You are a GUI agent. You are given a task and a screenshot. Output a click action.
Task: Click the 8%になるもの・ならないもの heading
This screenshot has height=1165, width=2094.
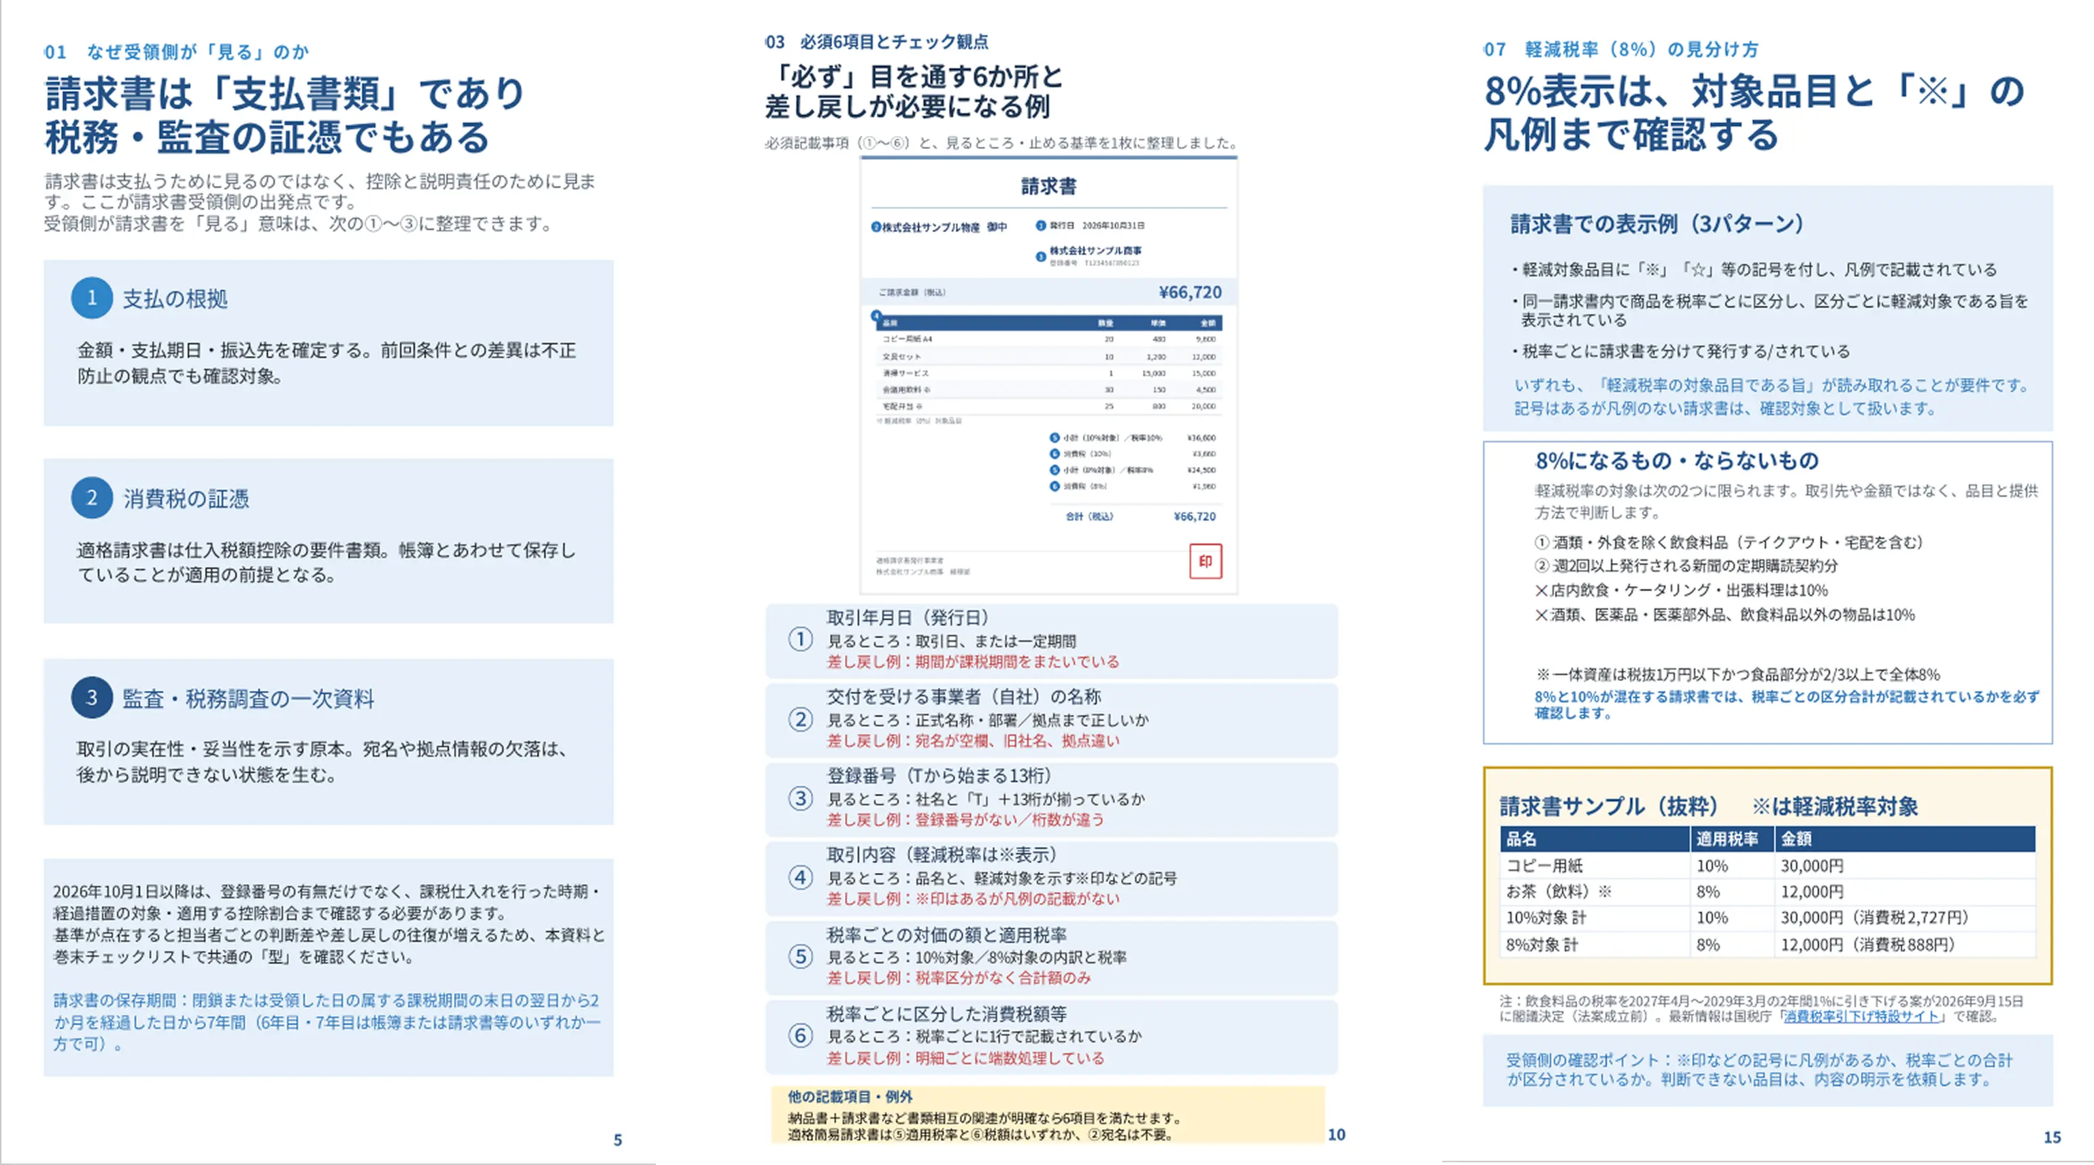[1677, 460]
